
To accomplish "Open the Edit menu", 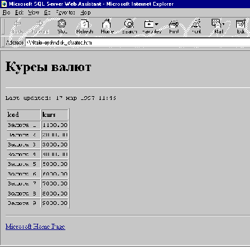I will pos(19,13).
